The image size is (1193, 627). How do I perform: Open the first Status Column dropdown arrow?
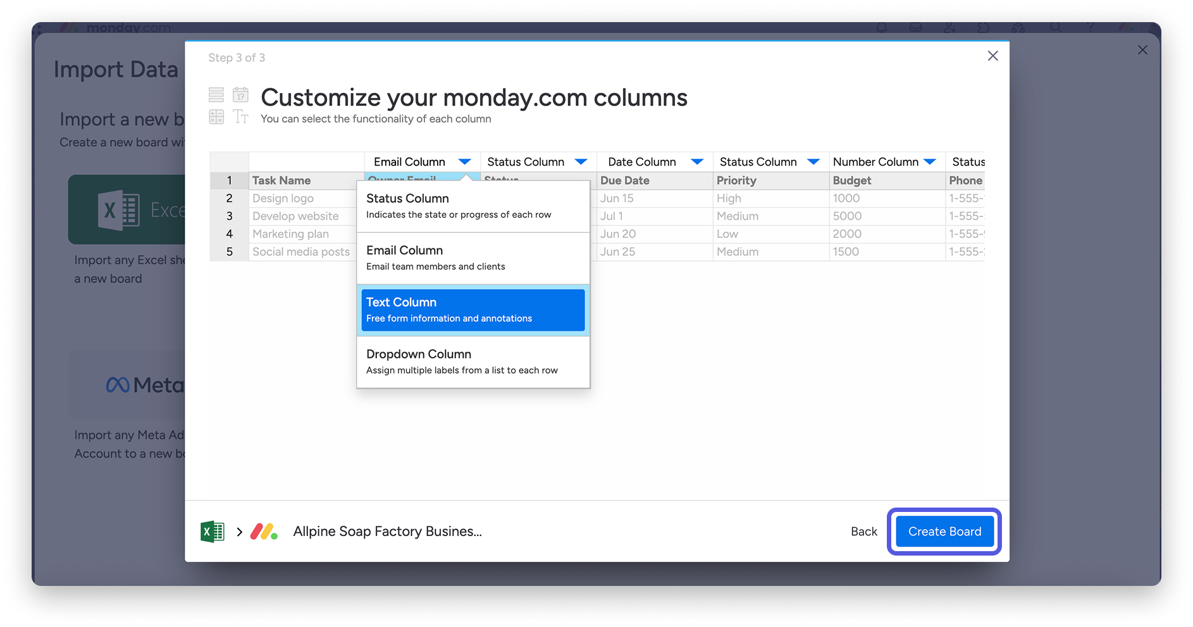click(581, 162)
